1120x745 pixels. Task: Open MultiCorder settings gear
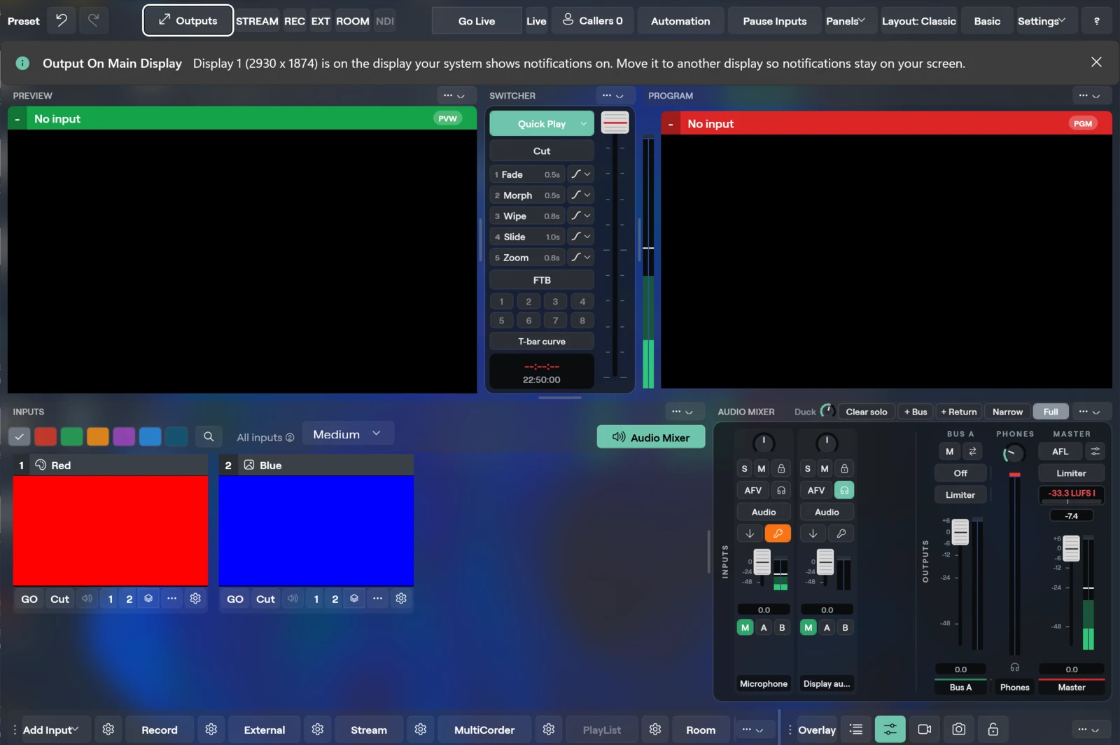(x=549, y=730)
